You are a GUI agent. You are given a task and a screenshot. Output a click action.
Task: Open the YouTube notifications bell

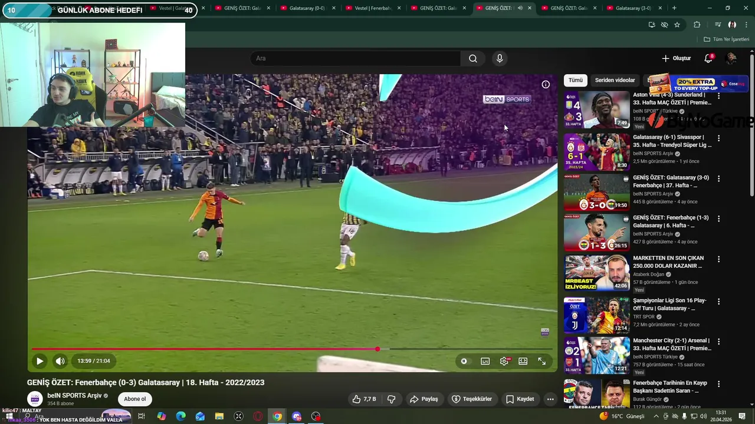[708, 58]
